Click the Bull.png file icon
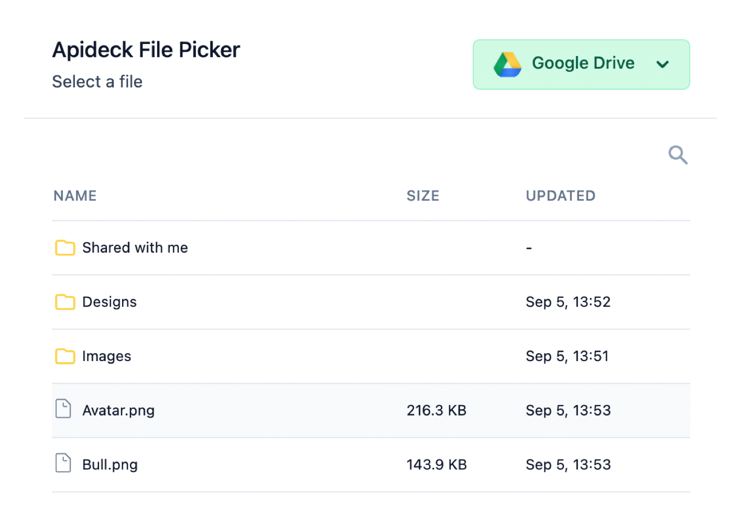This screenshot has width=741, height=516. [63, 463]
